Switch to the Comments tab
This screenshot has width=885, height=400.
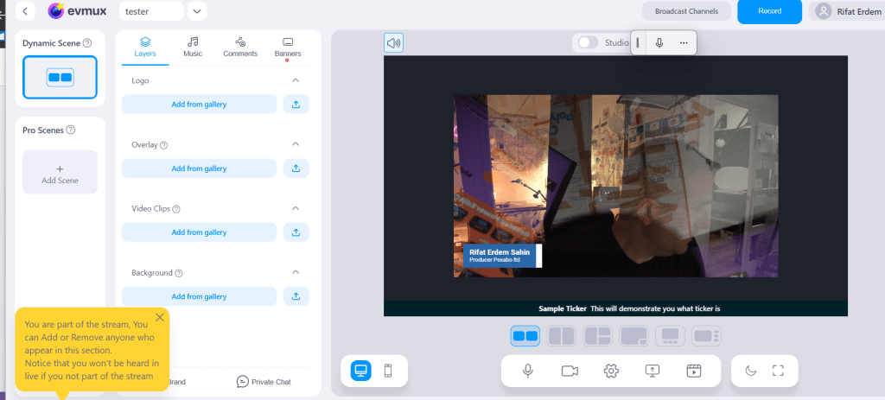point(240,48)
